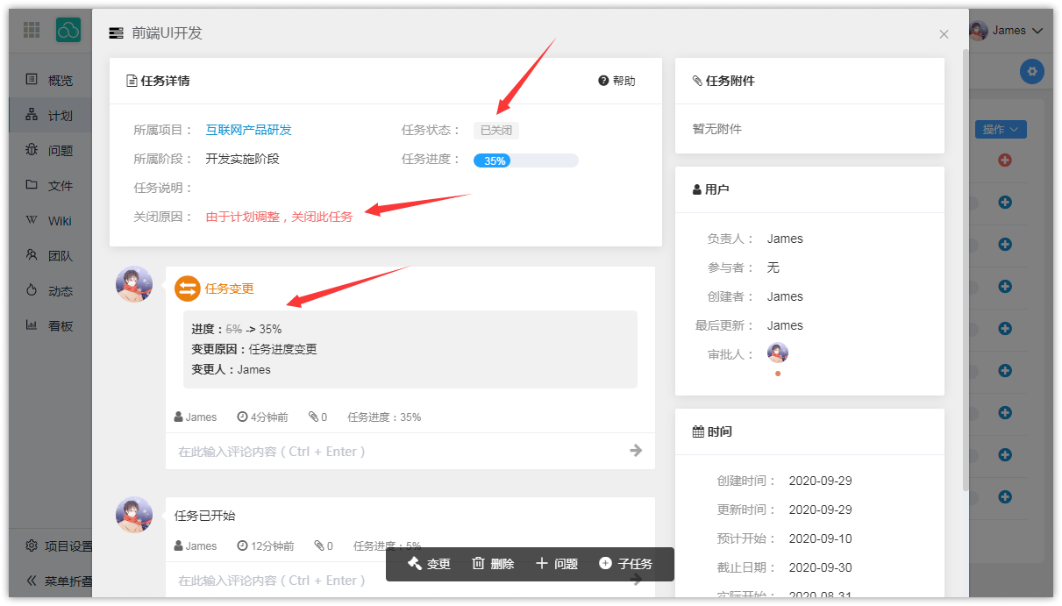Click the green cloud logo icon
Image resolution: width=1062 pixels, height=606 pixels.
coord(68,31)
